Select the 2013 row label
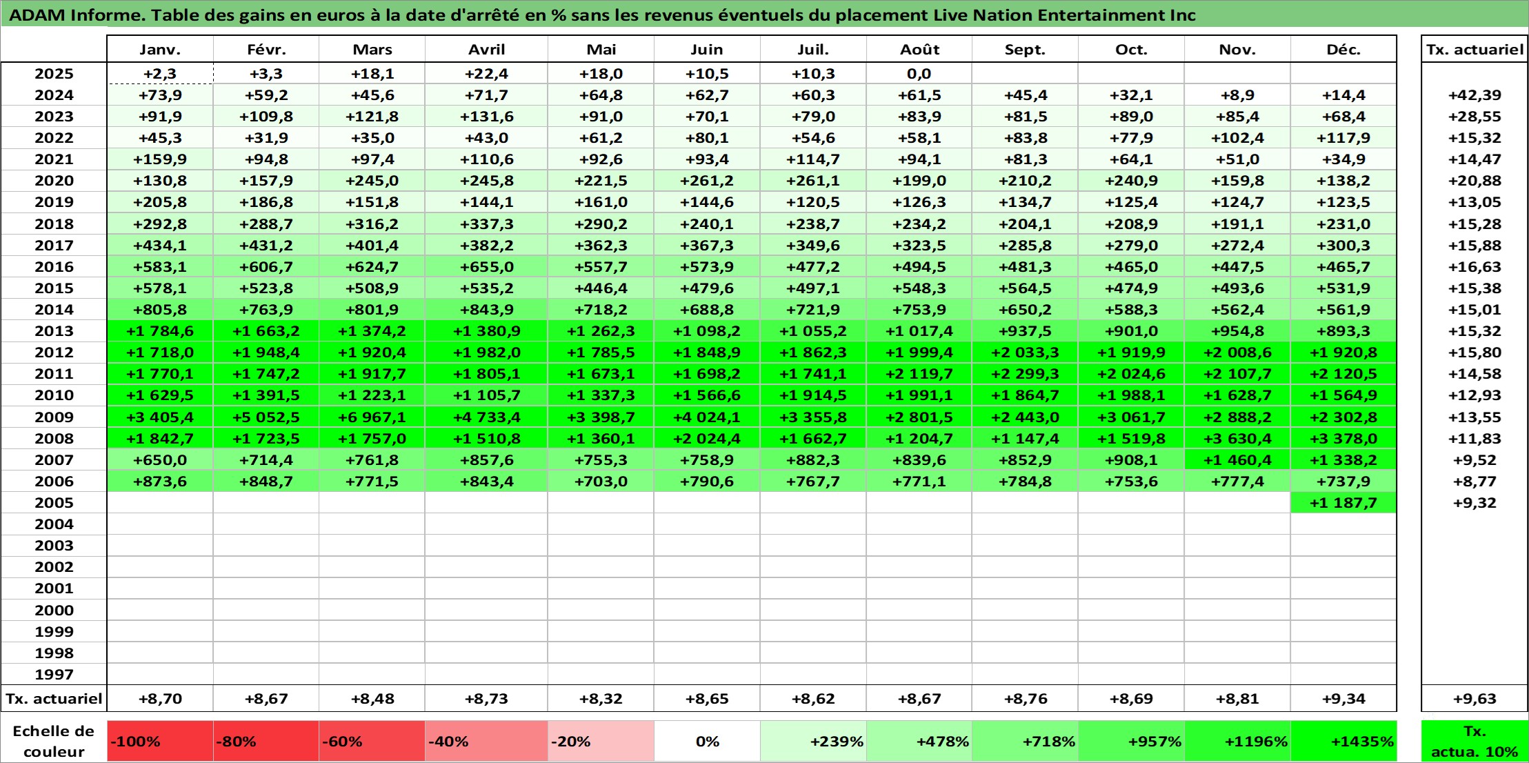Viewport: 1529px width, 763px height. coord(54,331)
